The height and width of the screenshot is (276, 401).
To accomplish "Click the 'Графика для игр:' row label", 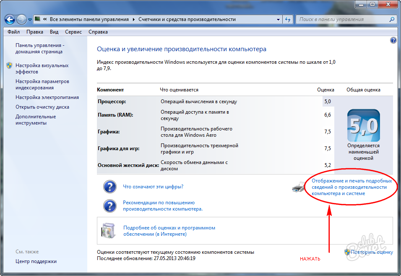I will pos(118,148).
